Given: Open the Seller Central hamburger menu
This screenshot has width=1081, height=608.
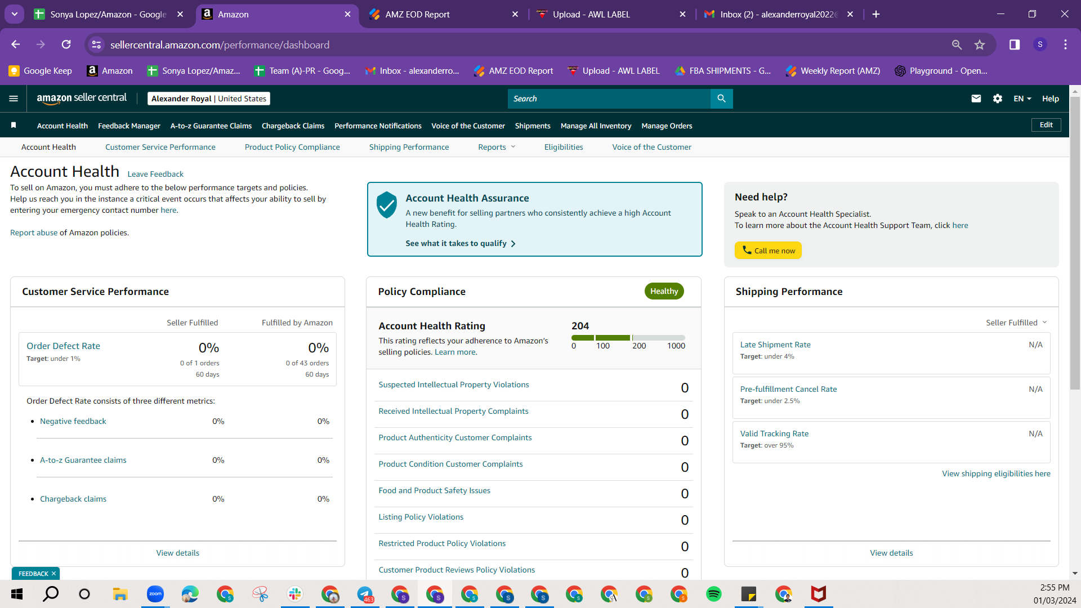Looking at the screenshot, I should (14, 99).
